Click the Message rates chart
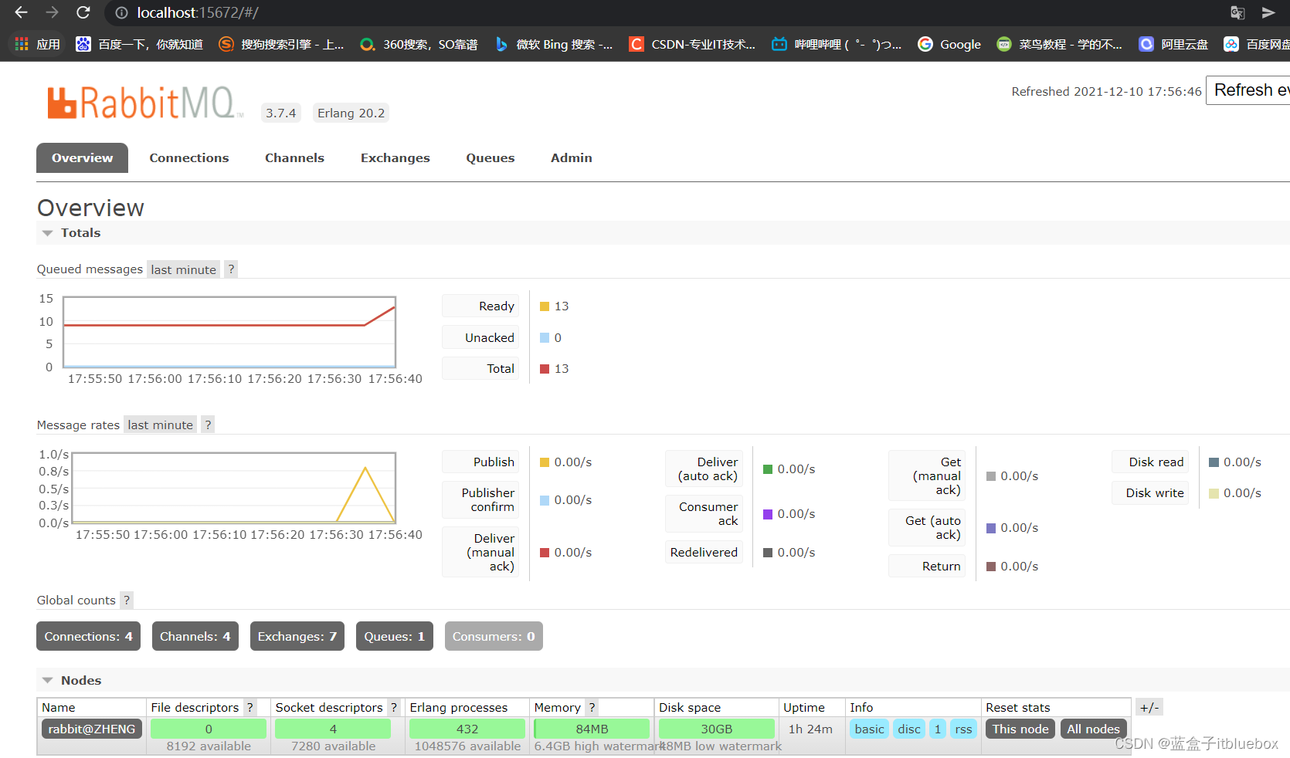This screenshot has width=1290, height=758. point(233,488)
